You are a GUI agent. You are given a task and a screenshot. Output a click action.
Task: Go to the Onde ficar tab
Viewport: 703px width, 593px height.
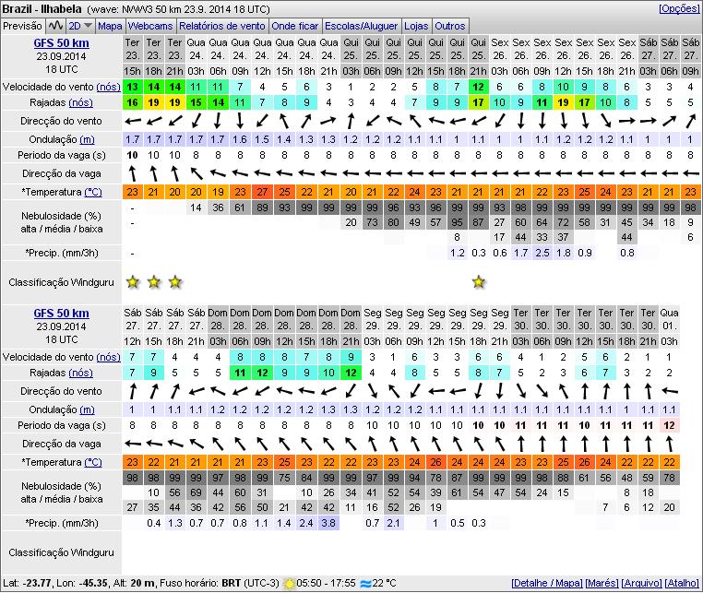[x=294, y=26]
